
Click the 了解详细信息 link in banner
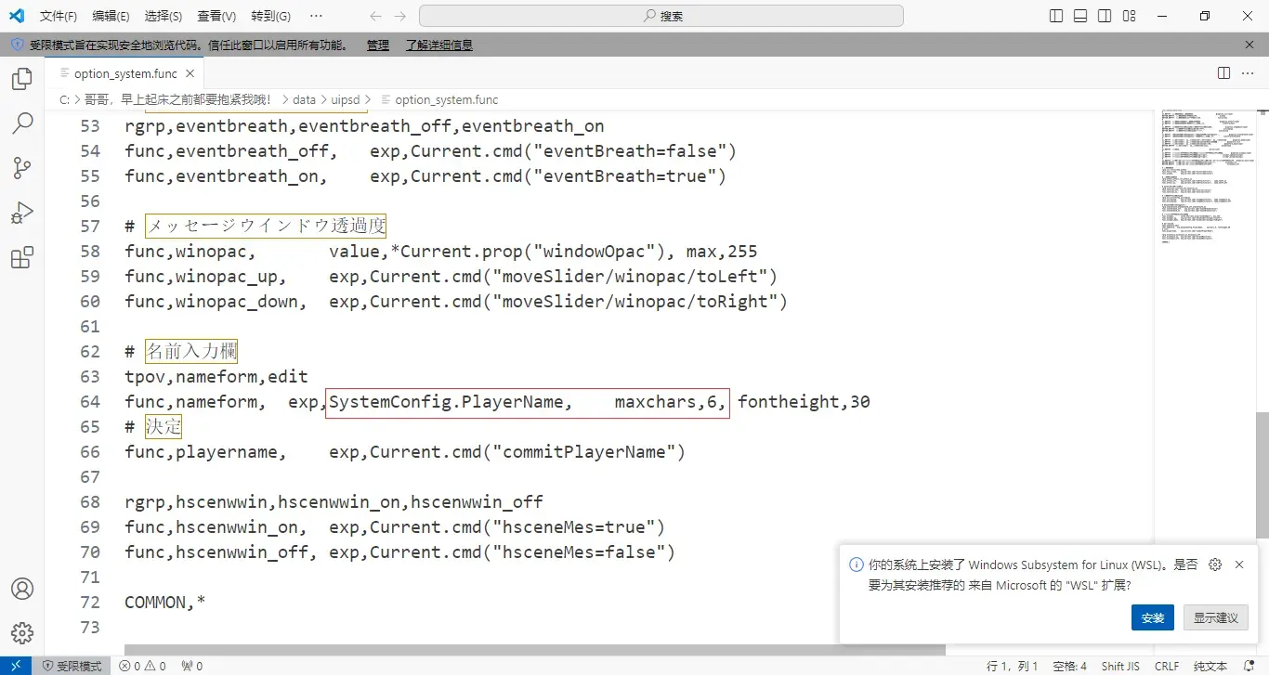pos(439,45)
